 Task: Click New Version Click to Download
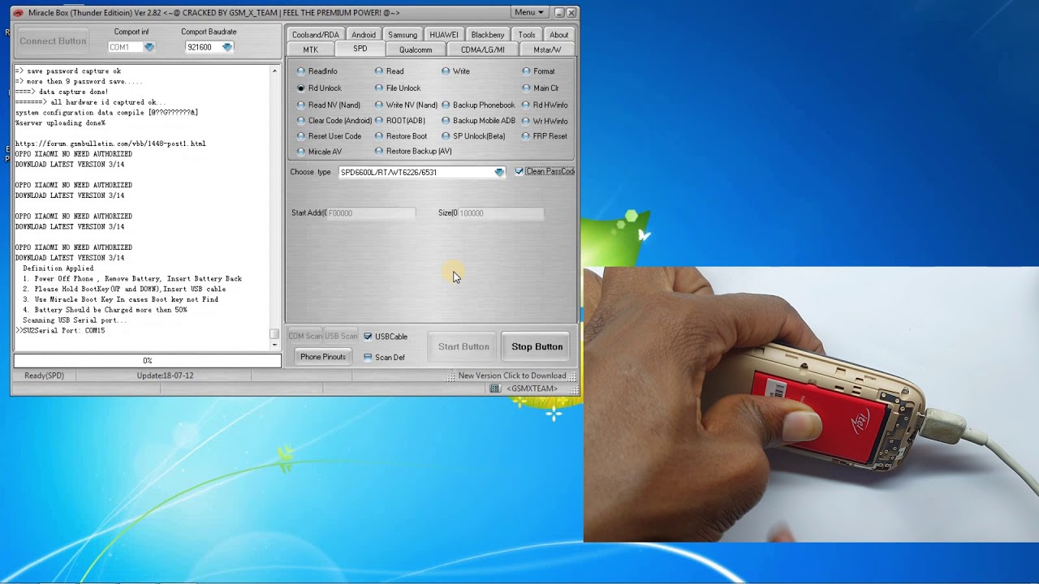click(511, 376)
